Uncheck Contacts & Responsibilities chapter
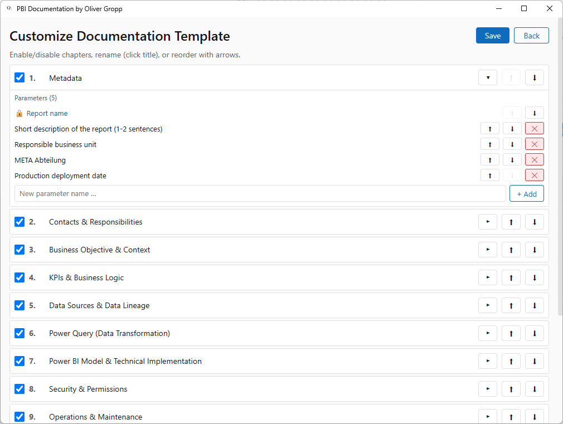563x424 pixels. [20, 222]
